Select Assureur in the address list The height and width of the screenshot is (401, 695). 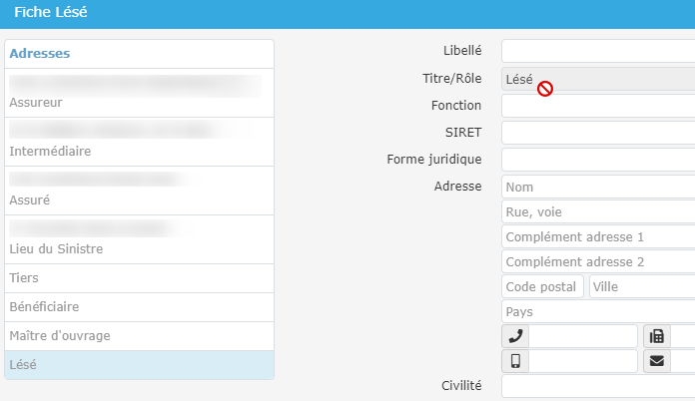[x=139, y=93]
